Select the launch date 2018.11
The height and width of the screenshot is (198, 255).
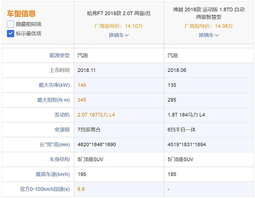click(x=86, y=70)
